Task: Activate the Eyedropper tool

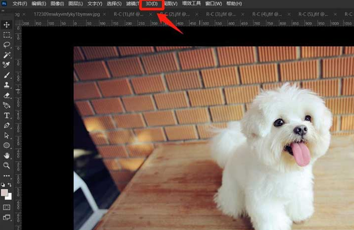Action: [x=7, y=65]
